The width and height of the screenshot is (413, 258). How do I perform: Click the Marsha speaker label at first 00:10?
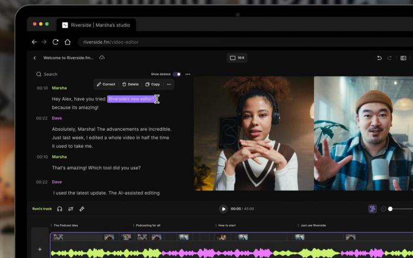click(59, 88)
